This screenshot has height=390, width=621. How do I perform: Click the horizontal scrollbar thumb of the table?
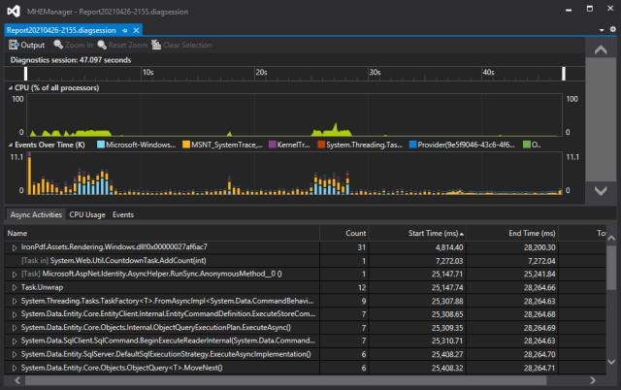point(286,380)
